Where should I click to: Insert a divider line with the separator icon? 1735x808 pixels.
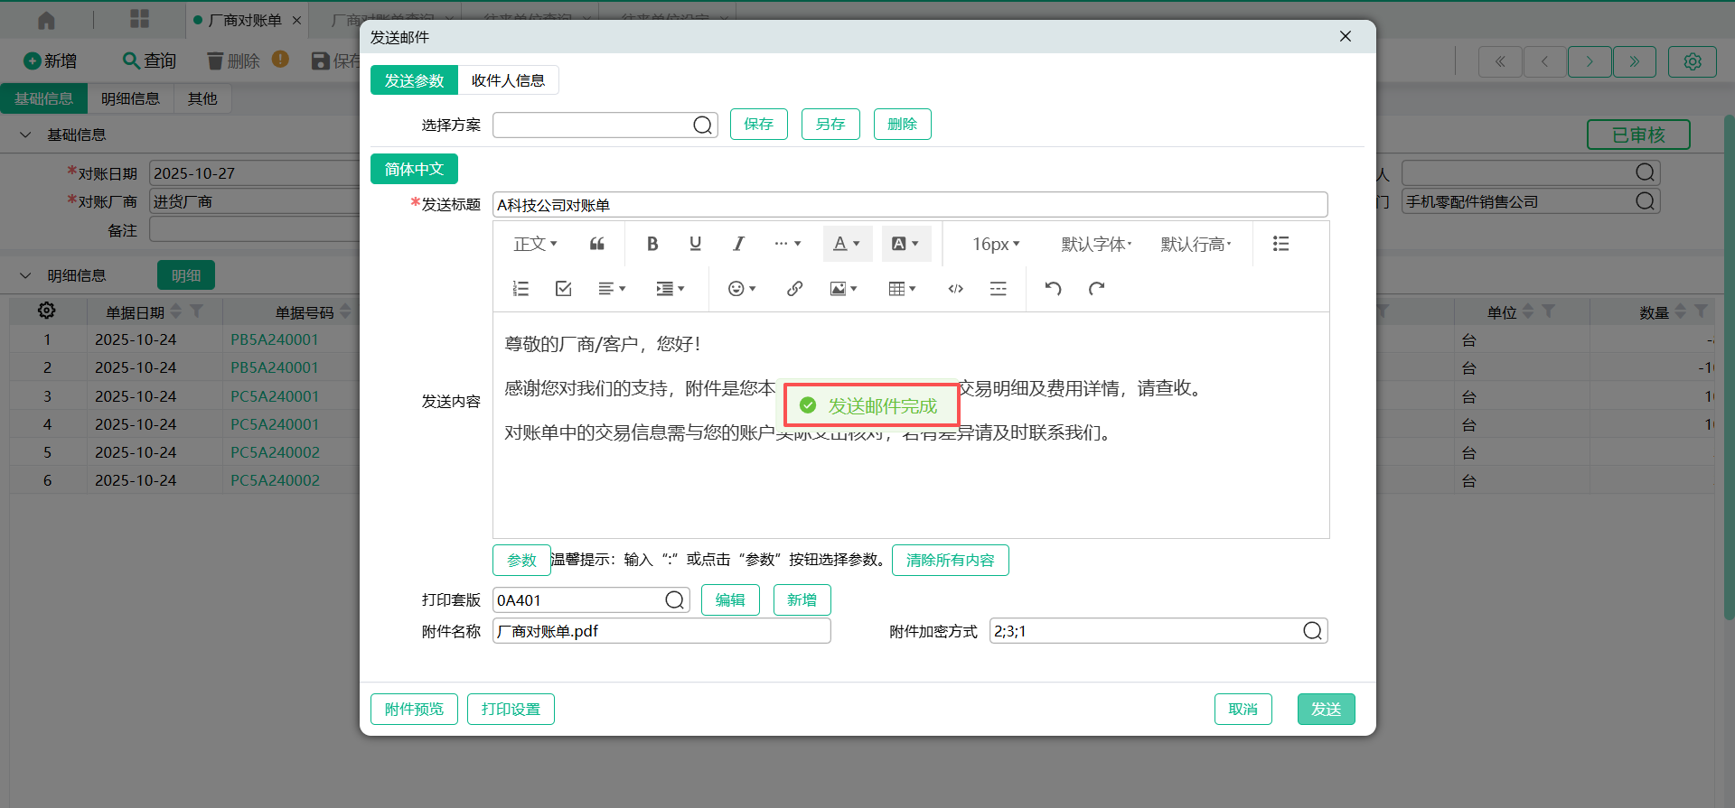tap(999, 289)
